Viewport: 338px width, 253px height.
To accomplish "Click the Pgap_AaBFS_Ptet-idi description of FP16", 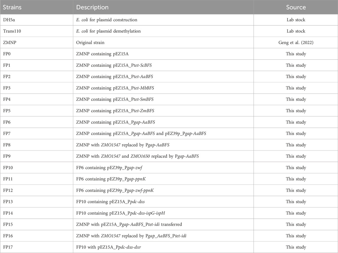I will (x=163, y=236).
